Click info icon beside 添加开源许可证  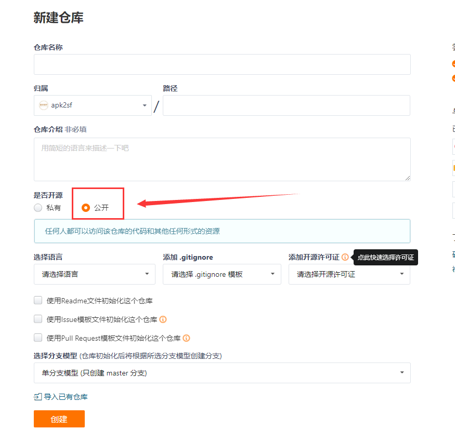345,257
